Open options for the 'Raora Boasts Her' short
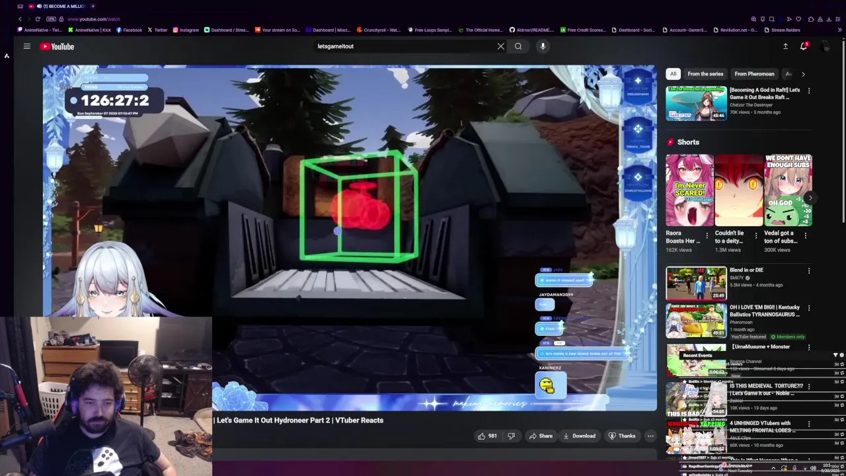 [x=707, y=235]
